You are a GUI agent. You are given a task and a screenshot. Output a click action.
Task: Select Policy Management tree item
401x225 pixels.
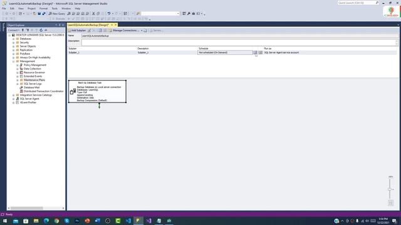pos(35,65)
